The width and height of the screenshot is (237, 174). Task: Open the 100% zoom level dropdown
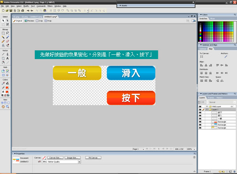194,149
